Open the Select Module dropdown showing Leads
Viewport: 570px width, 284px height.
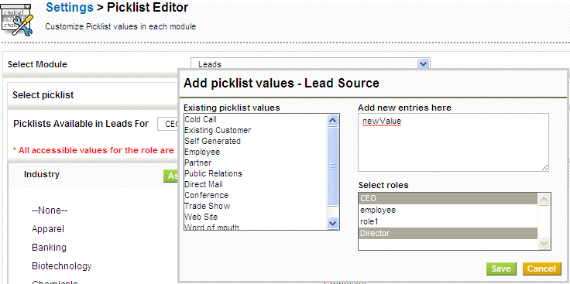(311, 64)
